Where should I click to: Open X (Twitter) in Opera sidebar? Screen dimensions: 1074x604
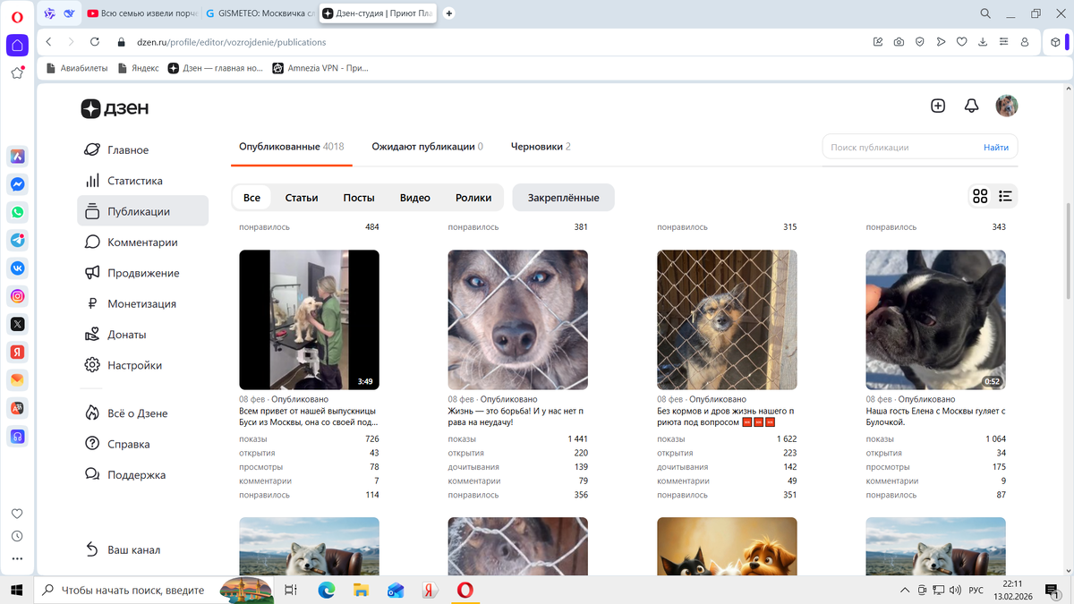point(17,324)
